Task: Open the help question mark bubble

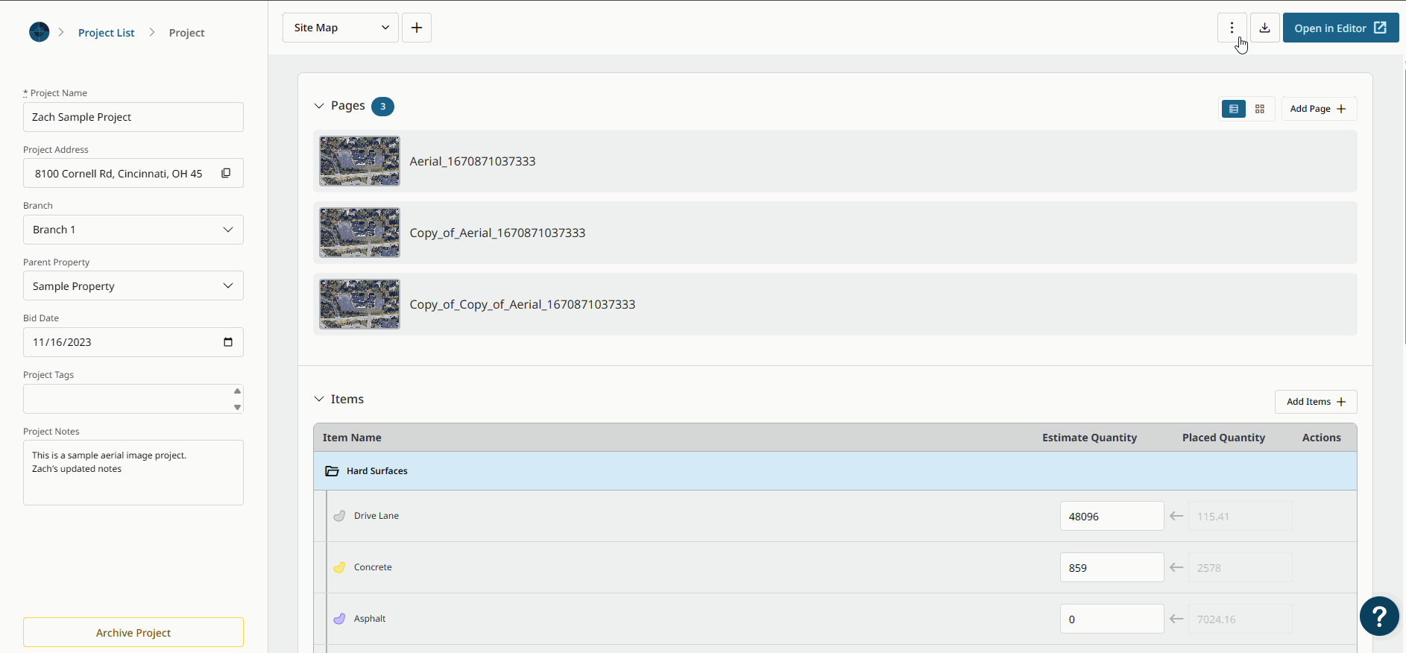Action: coord(1379,616)
